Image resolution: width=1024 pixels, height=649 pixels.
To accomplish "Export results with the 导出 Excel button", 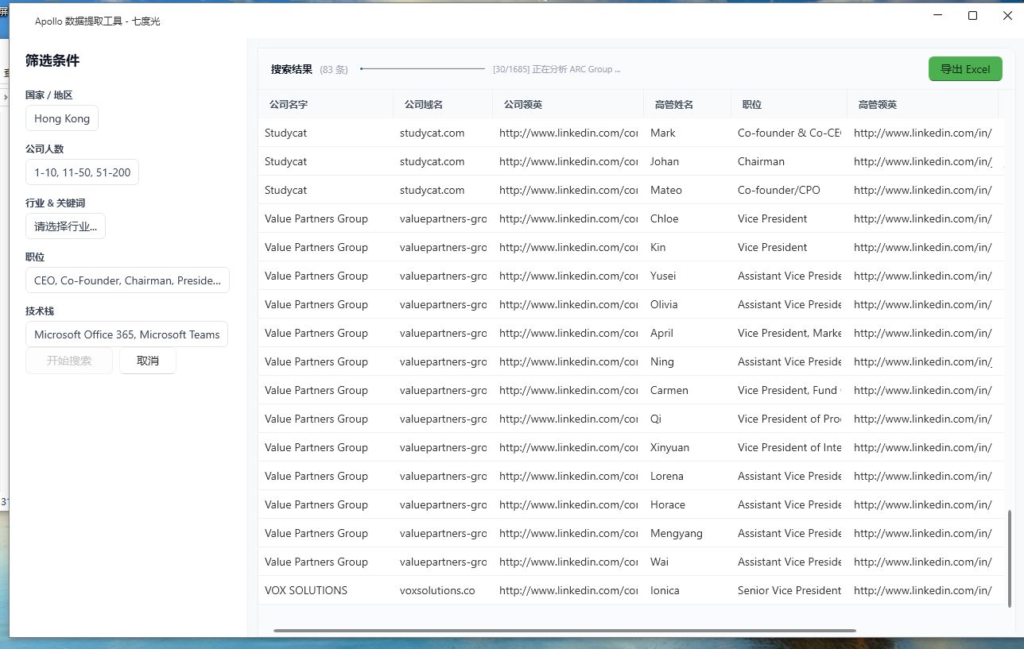I will (x=965, y=69).
